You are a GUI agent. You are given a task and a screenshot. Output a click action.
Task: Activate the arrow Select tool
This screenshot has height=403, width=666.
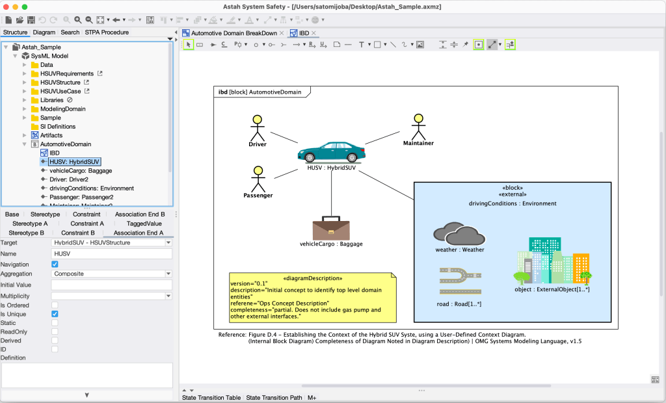[188, 45]
